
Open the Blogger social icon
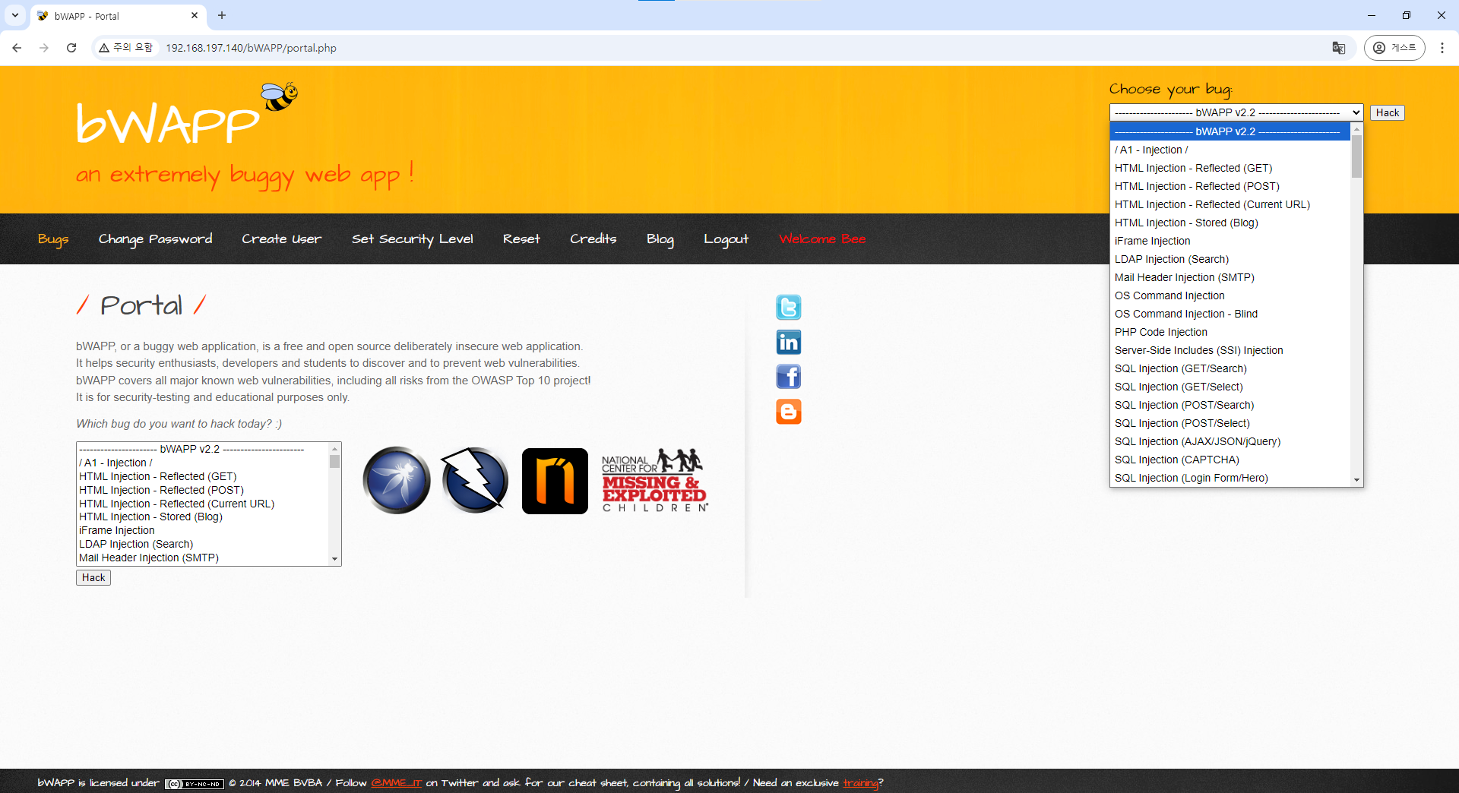tap(788, 412)
